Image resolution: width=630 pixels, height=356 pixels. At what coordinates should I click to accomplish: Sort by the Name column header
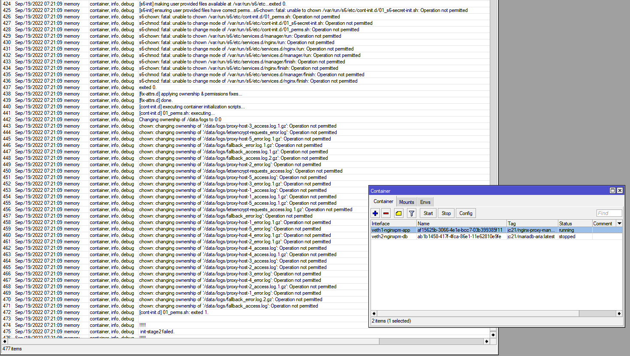pos(461,224)
